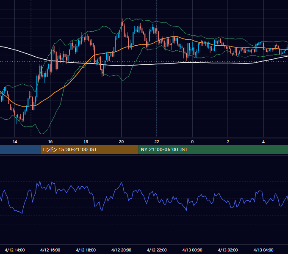This screenshot has height=254, width=288.
Task: Select the ロンドン 15:30-21:00 JST session bar
Action: (x=89, y=149)
